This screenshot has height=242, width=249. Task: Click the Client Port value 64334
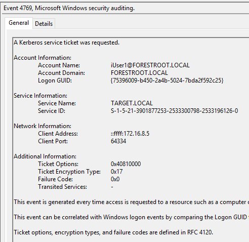[118, 141]
